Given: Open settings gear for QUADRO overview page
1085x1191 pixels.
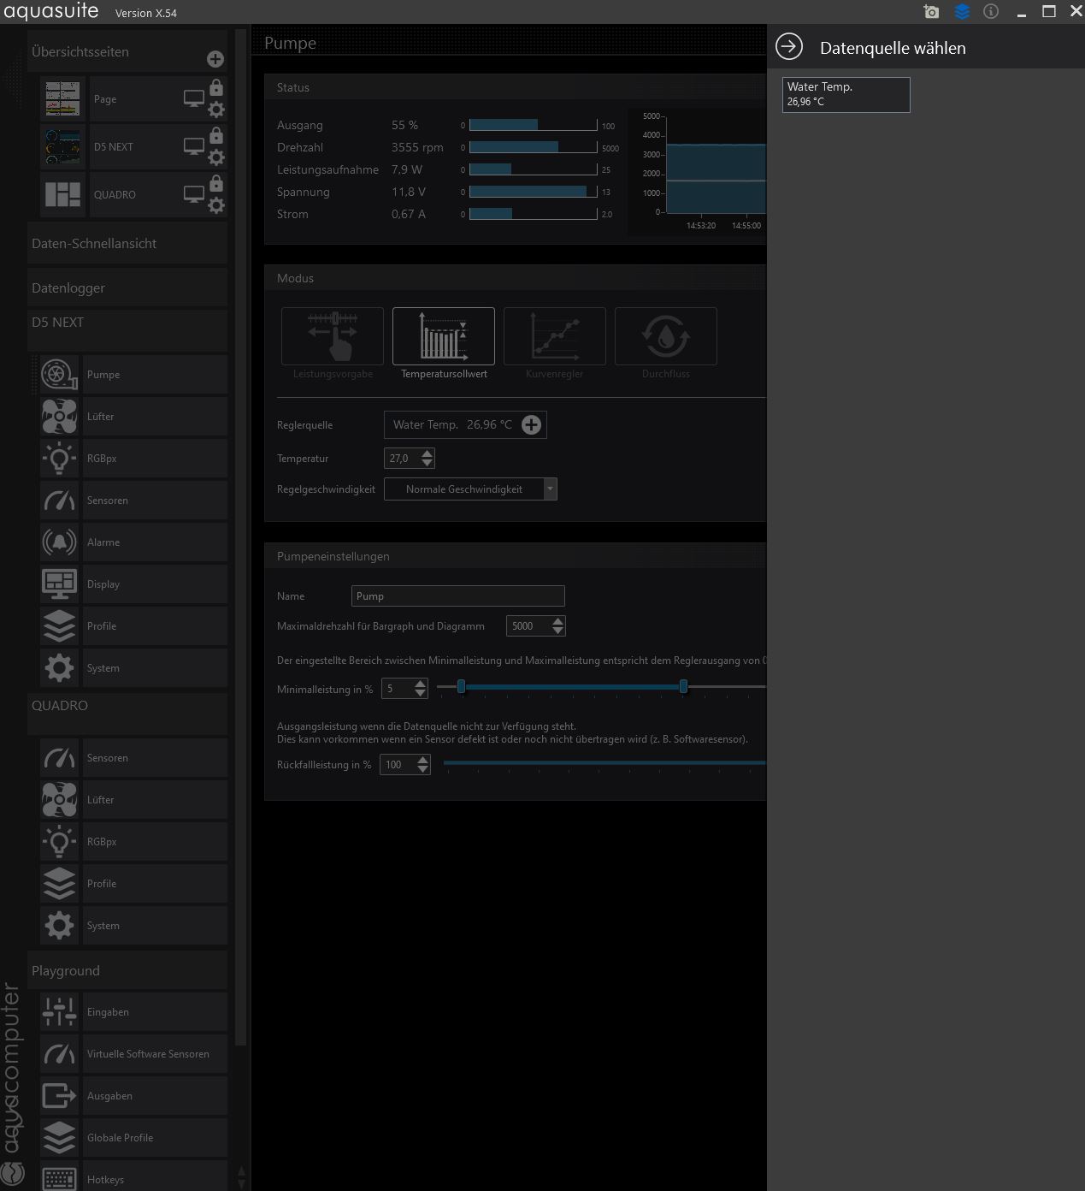Looking at the screenshot, I should click(x=216, y=205).
